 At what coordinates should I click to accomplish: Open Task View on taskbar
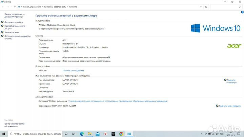(x=74, y=134)
